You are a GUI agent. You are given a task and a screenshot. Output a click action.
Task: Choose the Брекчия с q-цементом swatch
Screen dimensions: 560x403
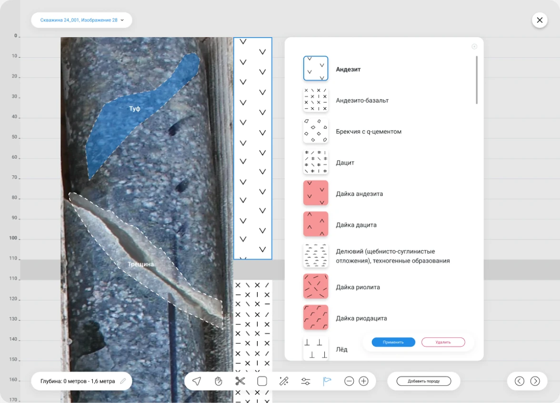316,131
